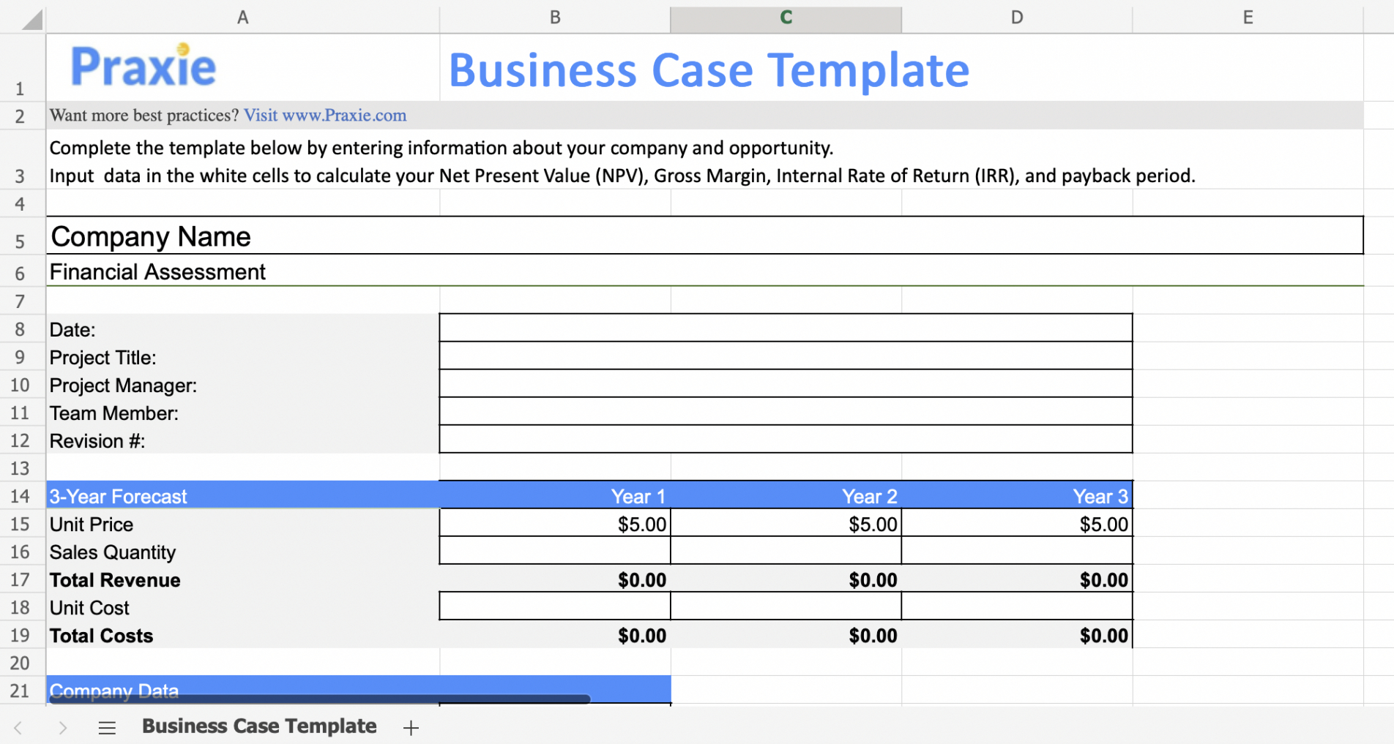Select Year 2 Total Revenue value
This screenshot has width=1394, height=744.
786,579
